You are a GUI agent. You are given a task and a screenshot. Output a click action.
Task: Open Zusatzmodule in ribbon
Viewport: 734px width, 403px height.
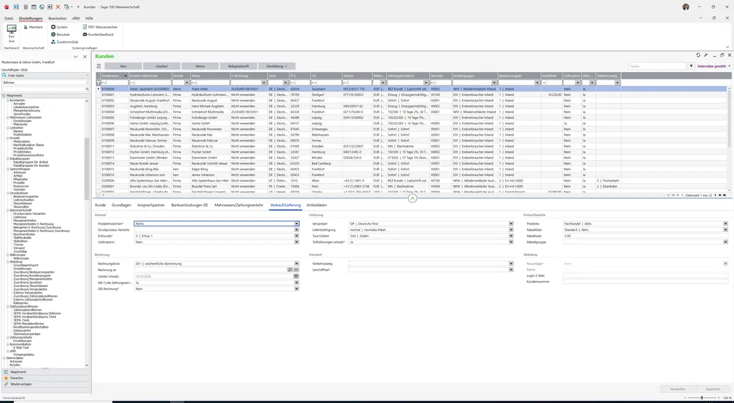tap(65, 42)
